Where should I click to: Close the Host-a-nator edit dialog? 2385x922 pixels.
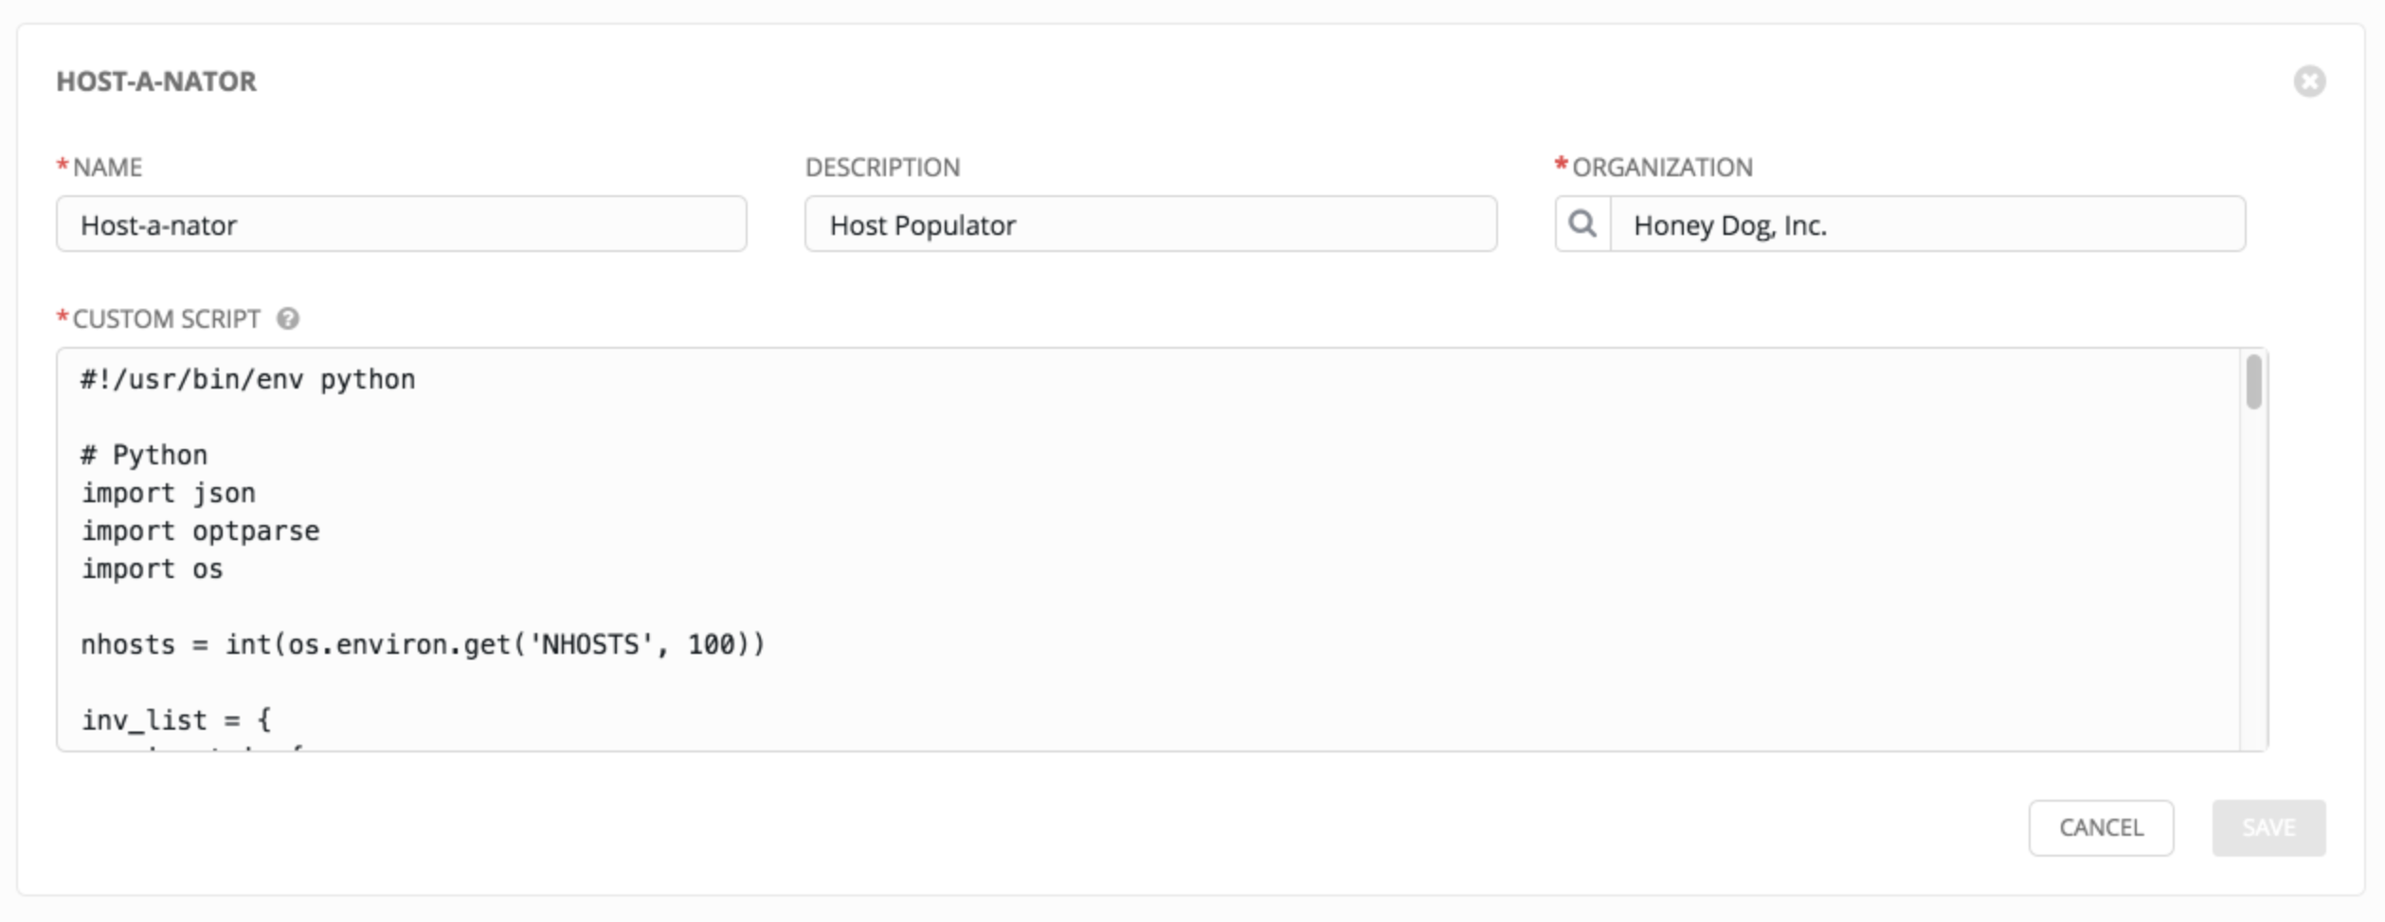point(2308,81)
